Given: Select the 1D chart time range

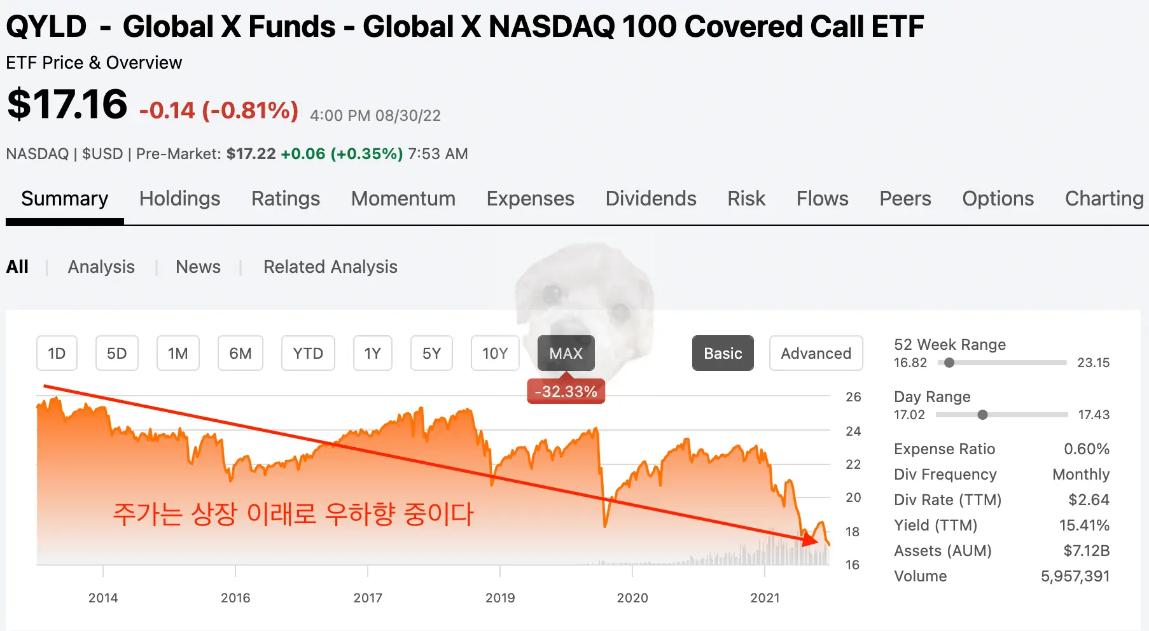Looking at the screenshot, I should point(57,353).
